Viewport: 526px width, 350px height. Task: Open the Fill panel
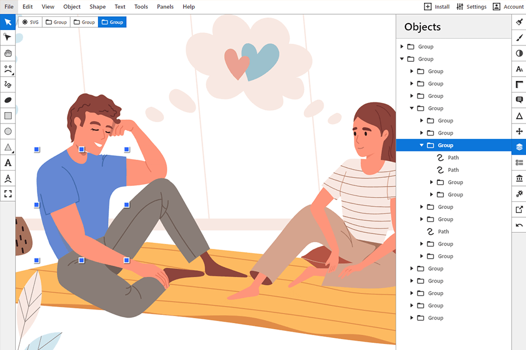(x=519, y=22)
